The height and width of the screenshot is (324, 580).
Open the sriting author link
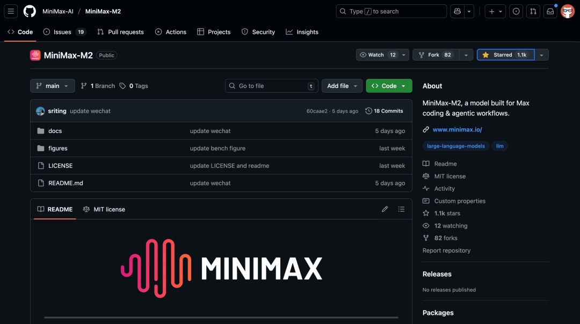(x=57, y=111)
